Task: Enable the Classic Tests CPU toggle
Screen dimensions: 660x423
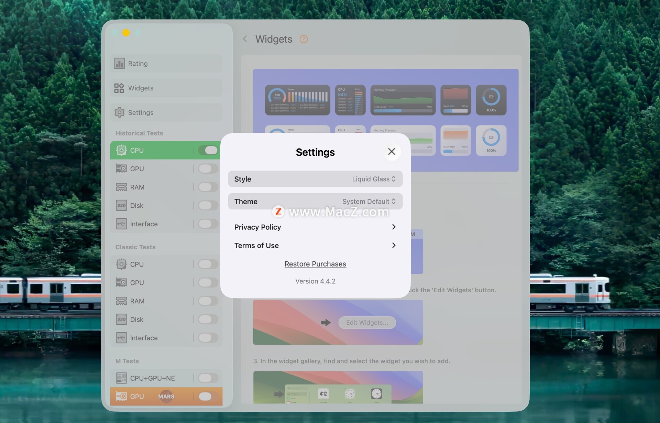Action: (208, 264)
